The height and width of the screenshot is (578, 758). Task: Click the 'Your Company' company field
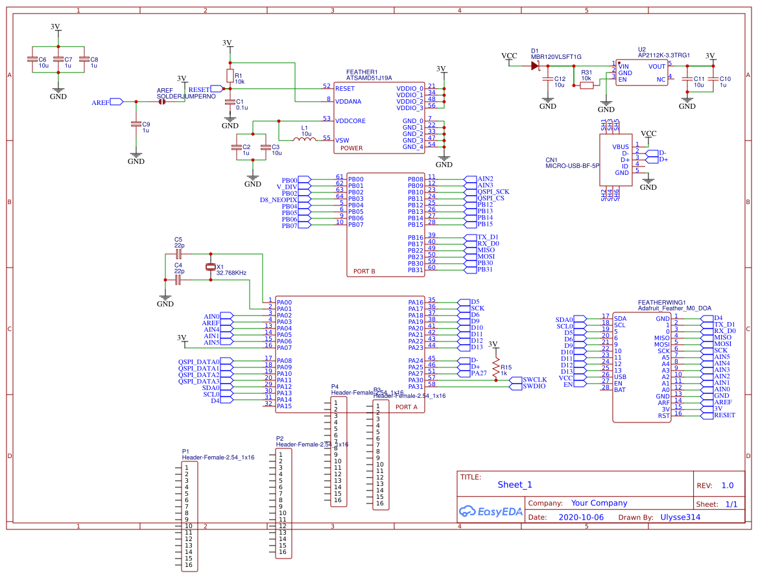click(598, 503)
